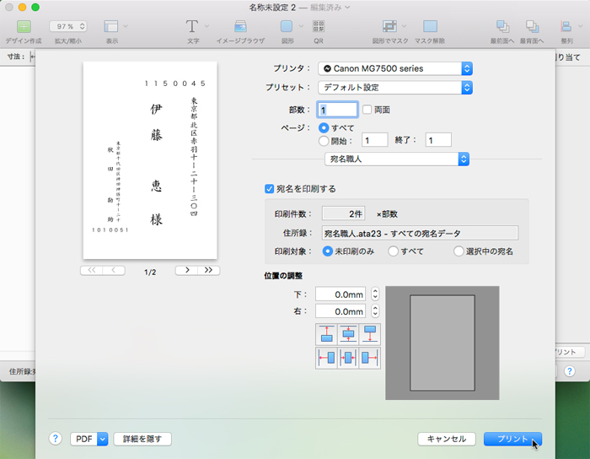The width and height of the screenshot is (590, 459).
Task: Select 選択中の宛名 radio option
Action: [459, 251]
